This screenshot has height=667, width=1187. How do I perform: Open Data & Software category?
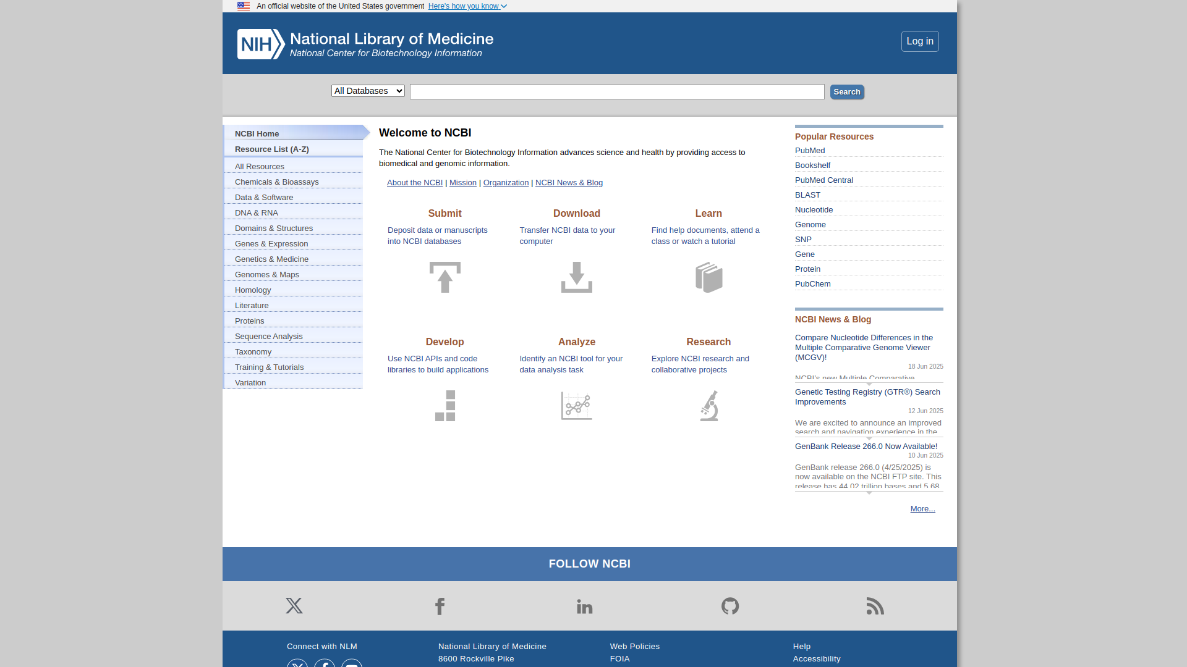point(294,197)
